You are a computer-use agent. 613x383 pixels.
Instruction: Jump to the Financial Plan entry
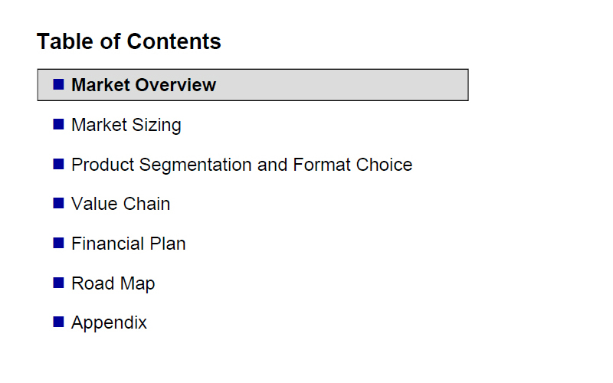(128, 244)
